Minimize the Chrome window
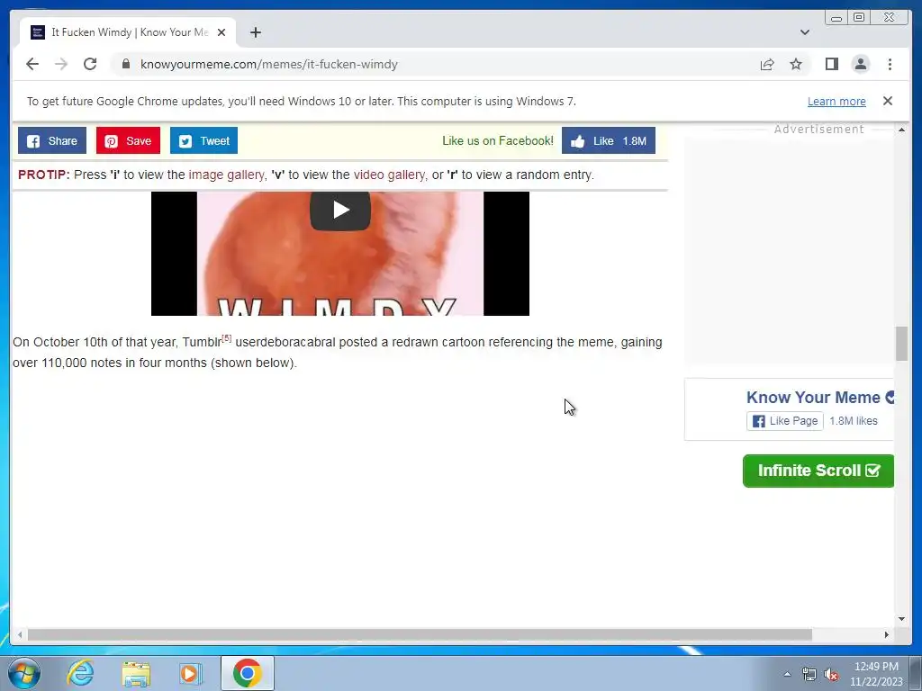This screenshot has width=922, height=691. (x=836, y=18)
